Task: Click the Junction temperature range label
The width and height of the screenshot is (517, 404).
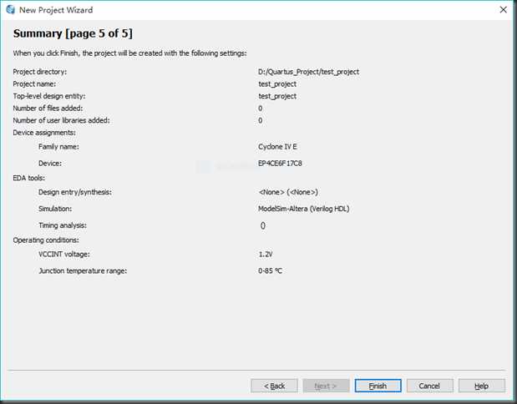Action: 83,271
